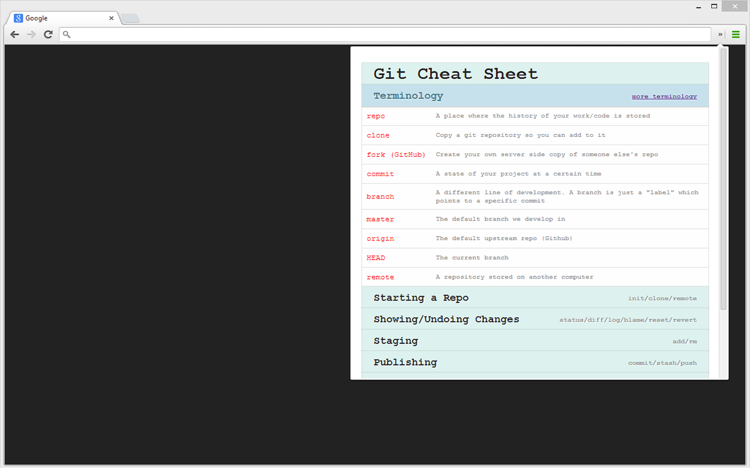Click the red "repo" term
The image size is (750, 468).
(376, 116)
